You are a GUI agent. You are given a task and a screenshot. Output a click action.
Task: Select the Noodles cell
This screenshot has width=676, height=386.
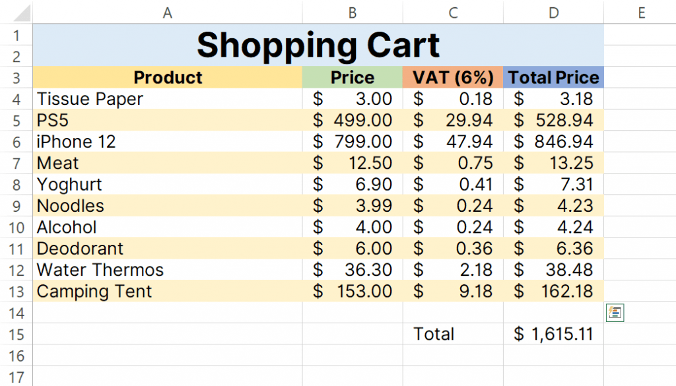pos(168,205)
